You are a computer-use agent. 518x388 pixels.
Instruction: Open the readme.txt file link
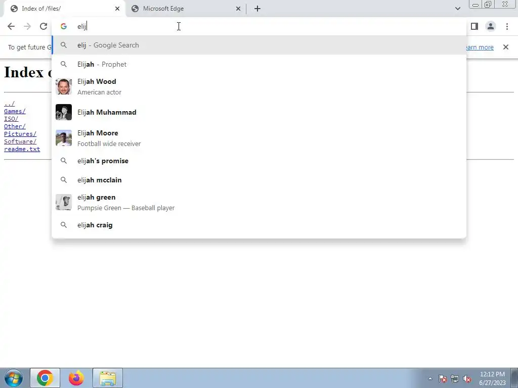(22, 149)
